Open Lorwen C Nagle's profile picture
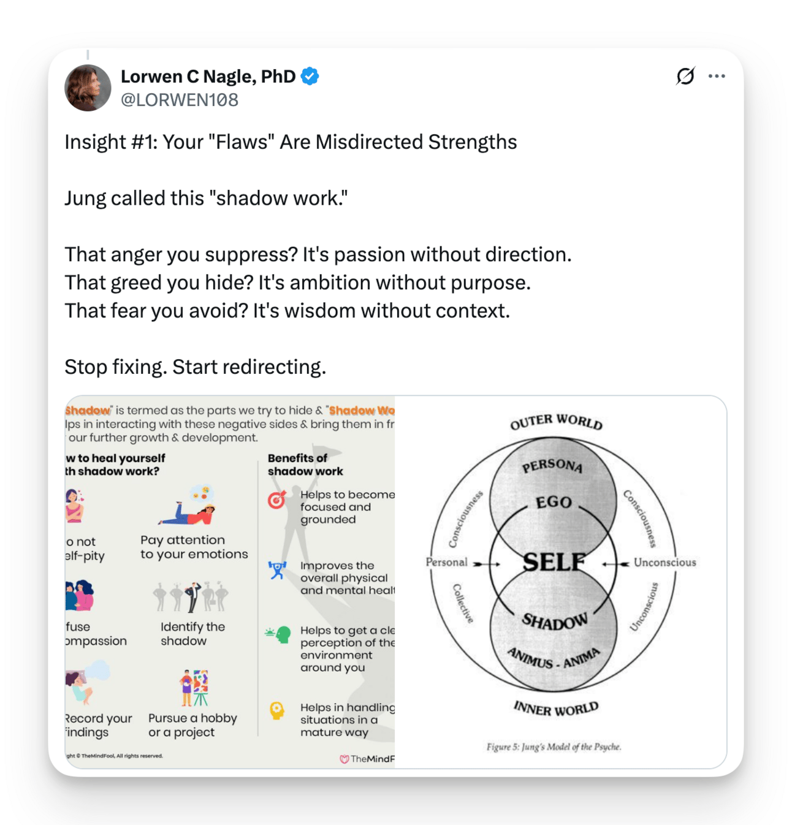 coord(88,88)
